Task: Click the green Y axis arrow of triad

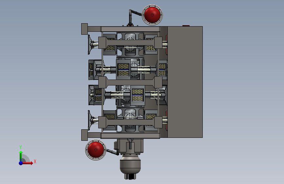Action: coord(21,156)
